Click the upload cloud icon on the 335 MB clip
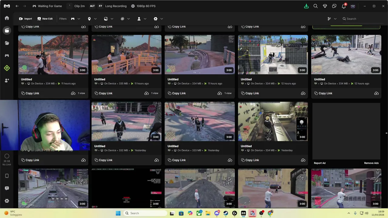Image resolution: width=388 pixels, height=218 pixels. [146, 93]
